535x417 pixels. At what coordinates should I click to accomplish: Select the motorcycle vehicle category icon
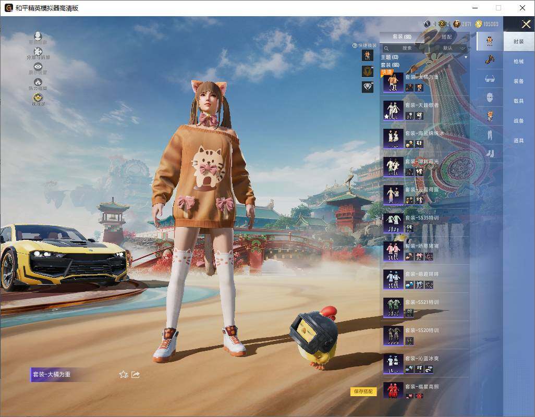point(490,60)
